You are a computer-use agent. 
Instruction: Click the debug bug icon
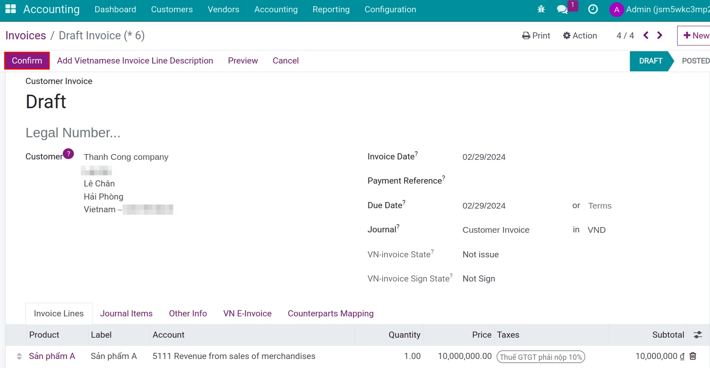(541, 9)
